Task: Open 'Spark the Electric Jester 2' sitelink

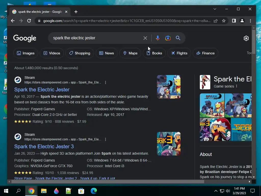Action: [56, 178]
